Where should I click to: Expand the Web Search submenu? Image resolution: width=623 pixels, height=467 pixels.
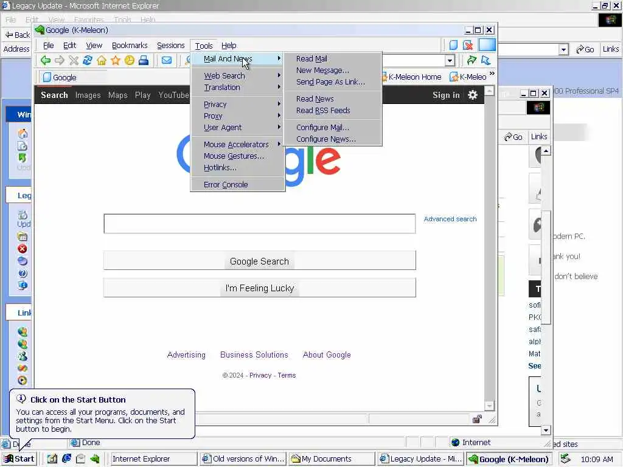click(237, 75)
